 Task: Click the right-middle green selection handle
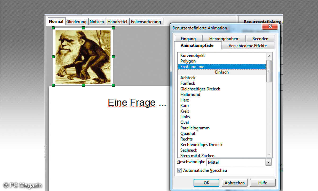pos(113,57)
